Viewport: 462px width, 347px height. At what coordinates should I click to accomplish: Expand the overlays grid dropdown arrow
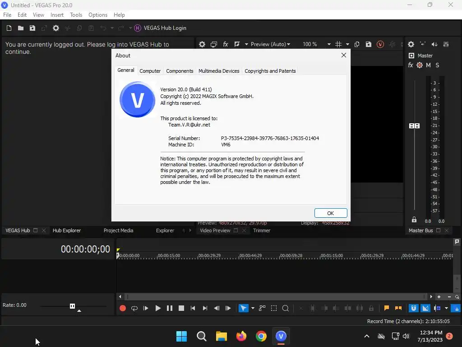348,44
